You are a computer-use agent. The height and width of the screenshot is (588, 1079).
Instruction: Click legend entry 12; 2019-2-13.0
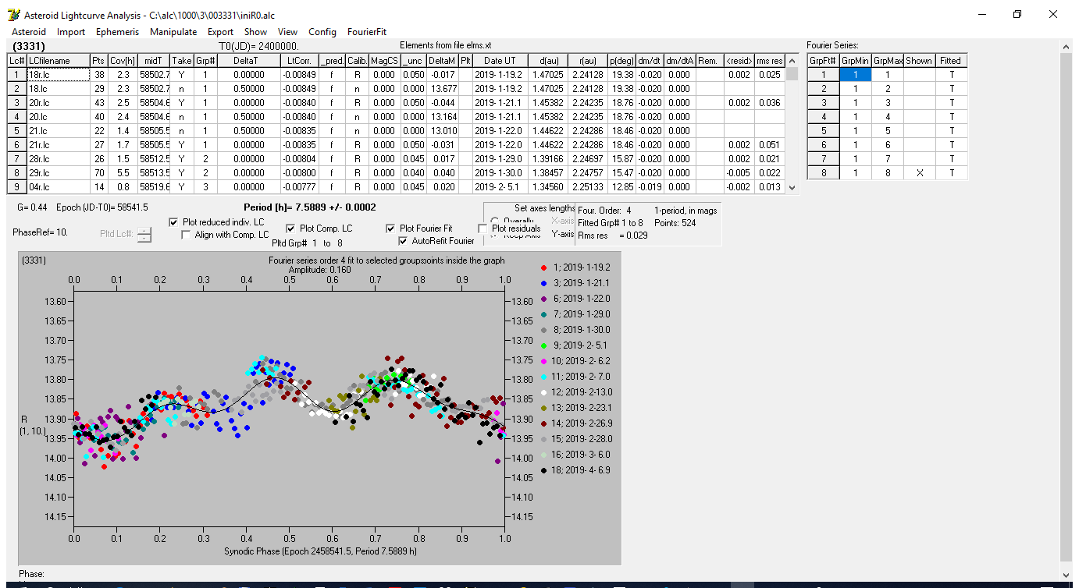coord(582,392)
